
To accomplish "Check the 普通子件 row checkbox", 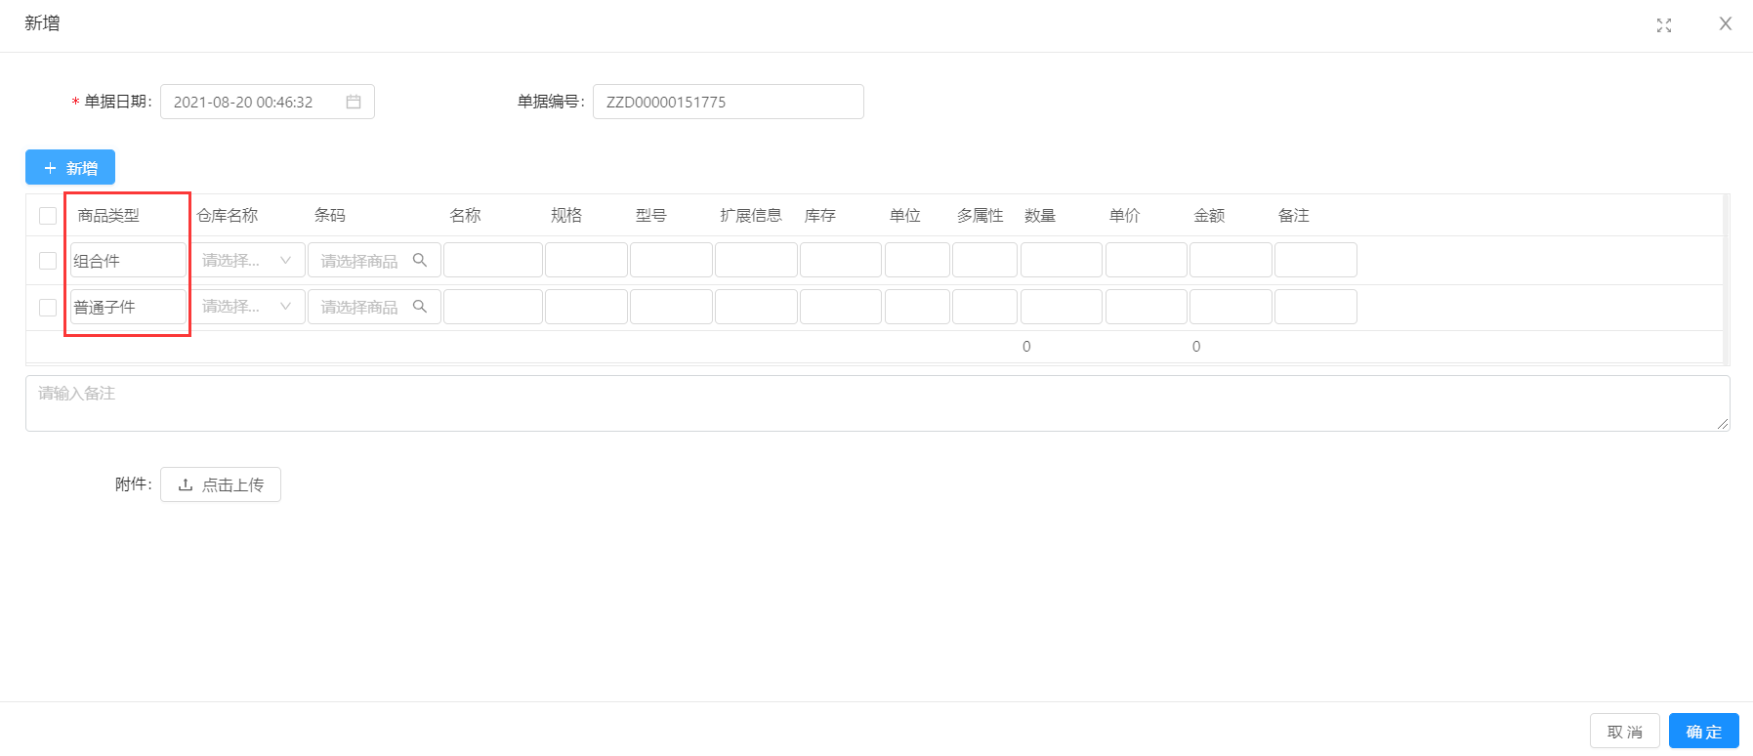I will coord(48,308).
